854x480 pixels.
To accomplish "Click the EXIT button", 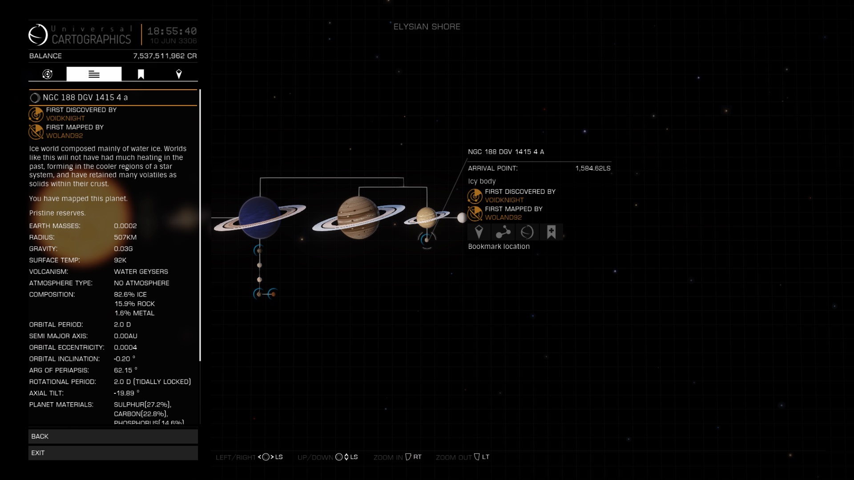I will [x=113, y=453].
